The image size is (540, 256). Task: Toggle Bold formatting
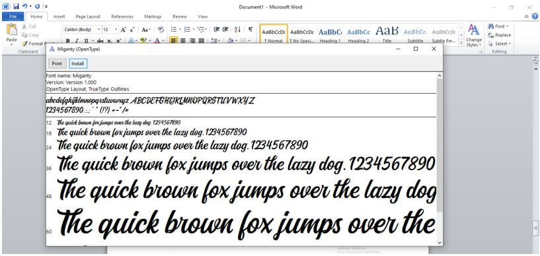[68, 41]
